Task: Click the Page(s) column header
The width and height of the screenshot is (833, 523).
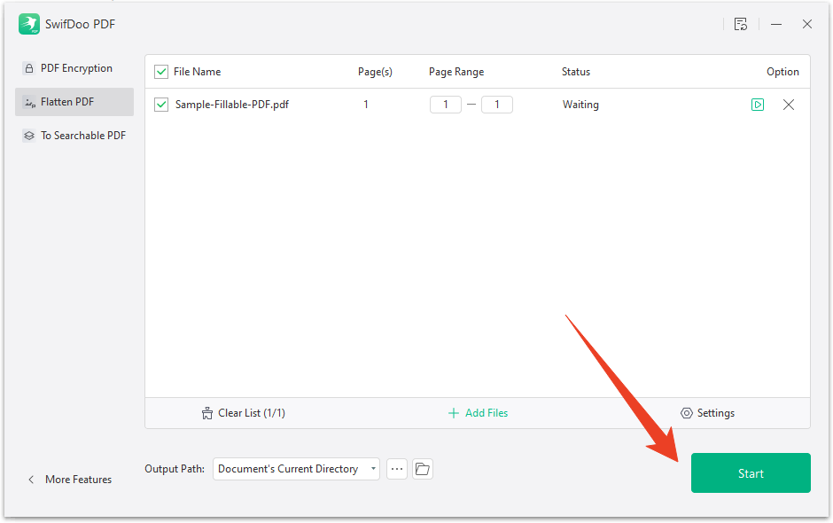Action: (x=375, y=72)
